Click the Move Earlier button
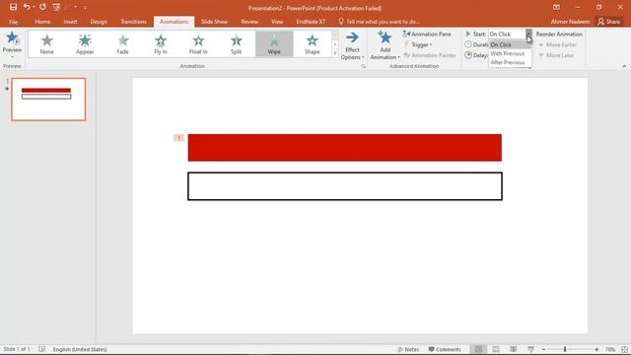The width and height of the screenshot is (631, 355). point(557,44)
